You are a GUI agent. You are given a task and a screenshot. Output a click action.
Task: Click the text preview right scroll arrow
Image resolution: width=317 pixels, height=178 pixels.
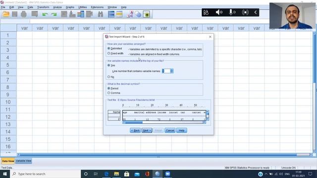[204, 122]
